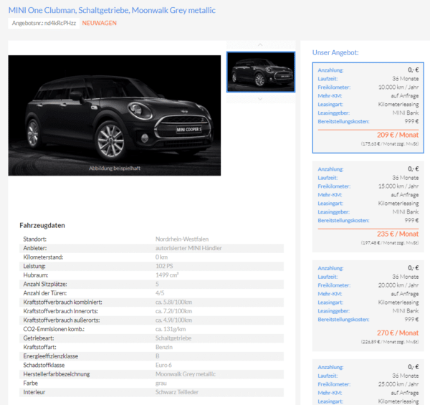Click 'ca. 4.9l/100km' außerorts consumption value
This screenshot has width=430, height=405.
click(174, 320)
